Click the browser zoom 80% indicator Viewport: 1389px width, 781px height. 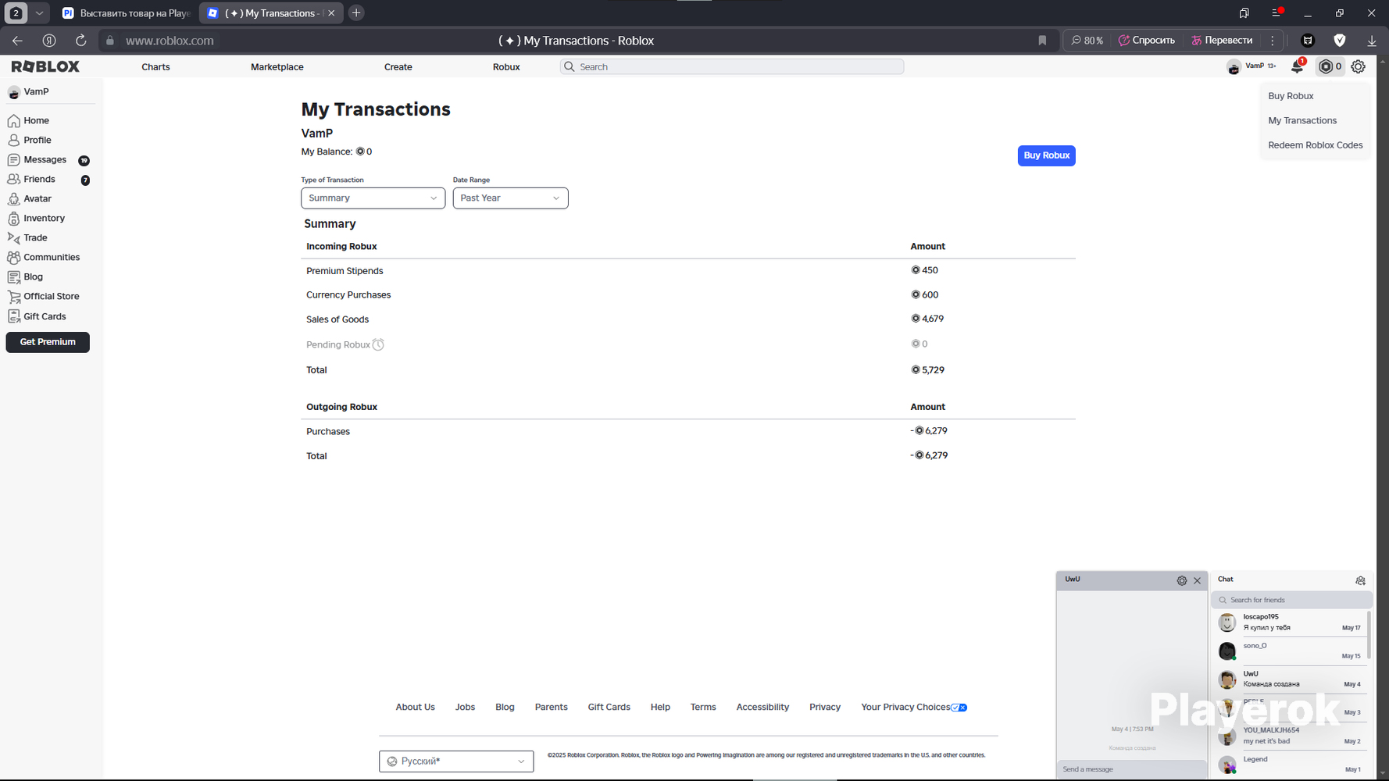(x=1087, y=41)
